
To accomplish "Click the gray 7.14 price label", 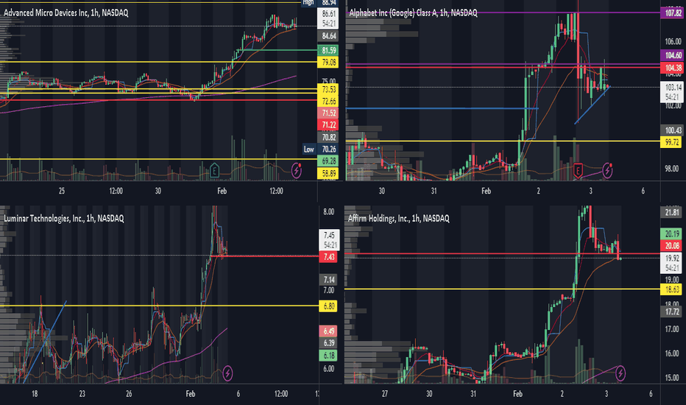I will click(328, 279).
